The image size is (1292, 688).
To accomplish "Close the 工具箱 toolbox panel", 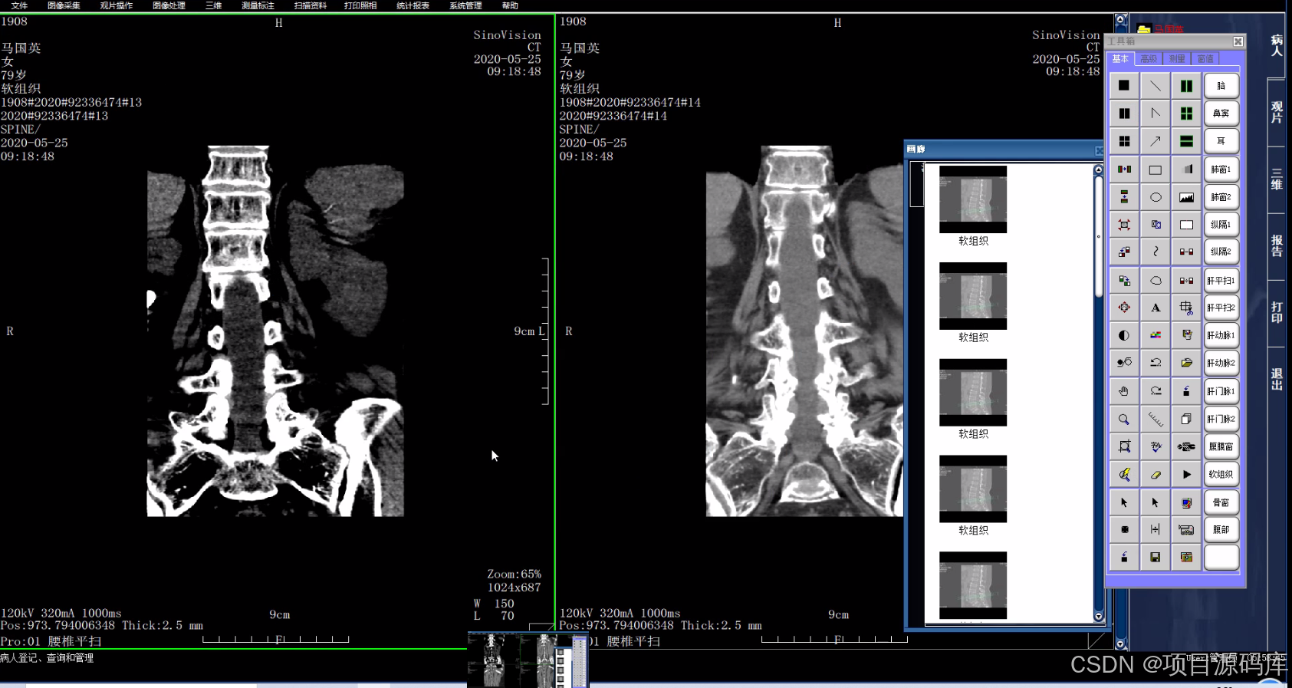I will (x=1238, y=41).
